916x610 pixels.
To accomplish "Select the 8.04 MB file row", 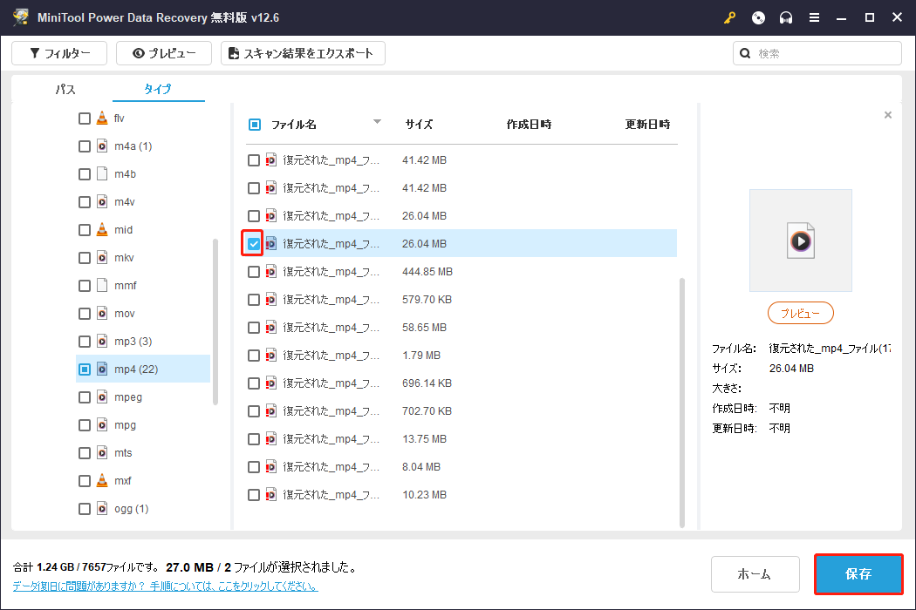I will pyautogui.click(x=461, y=467).
